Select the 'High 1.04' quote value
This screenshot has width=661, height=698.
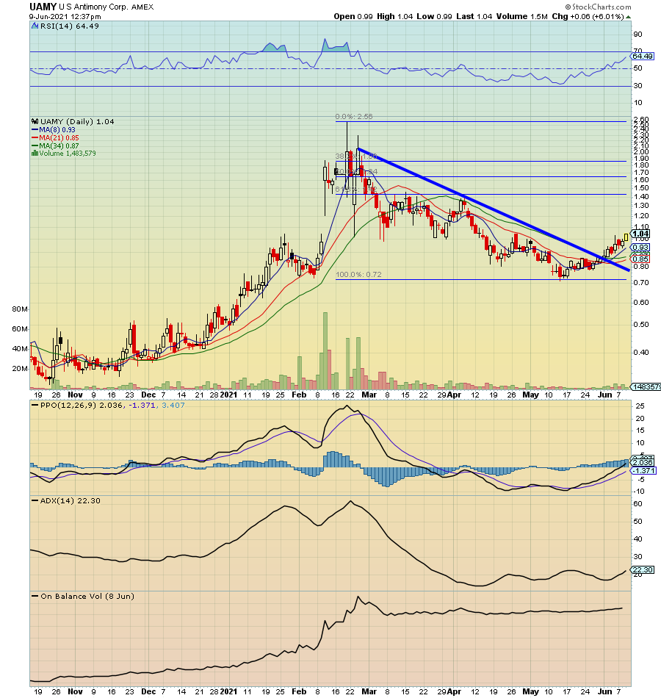tap(395, 16)
